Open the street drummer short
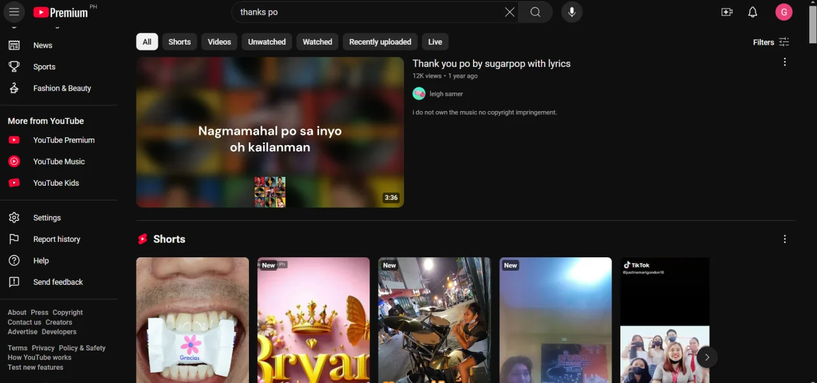 434,320
